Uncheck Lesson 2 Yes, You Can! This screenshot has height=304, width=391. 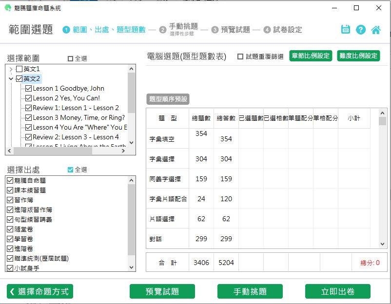[28, 98]
